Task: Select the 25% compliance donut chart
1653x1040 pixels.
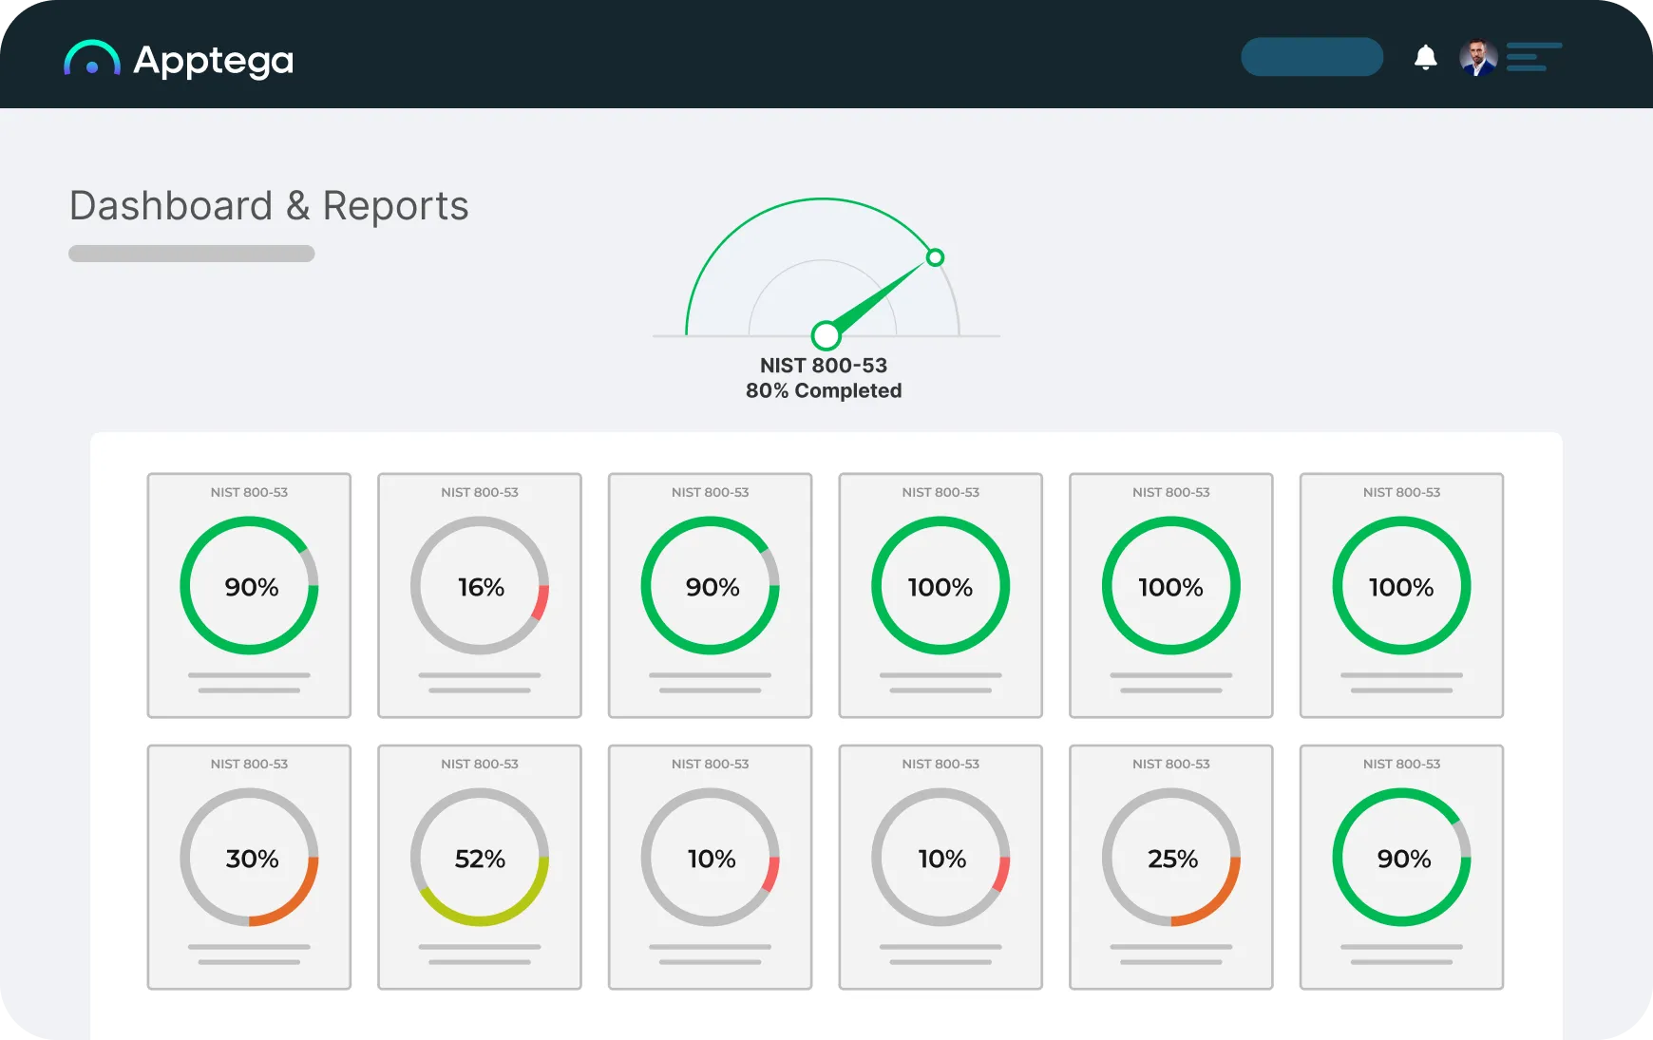Action: pyautogui.click(x=1170, y=858)
